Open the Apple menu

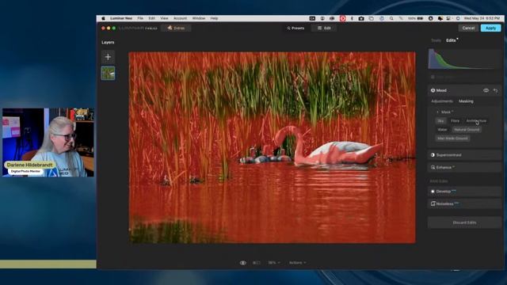pyautogui.click(x=103, y=18)
